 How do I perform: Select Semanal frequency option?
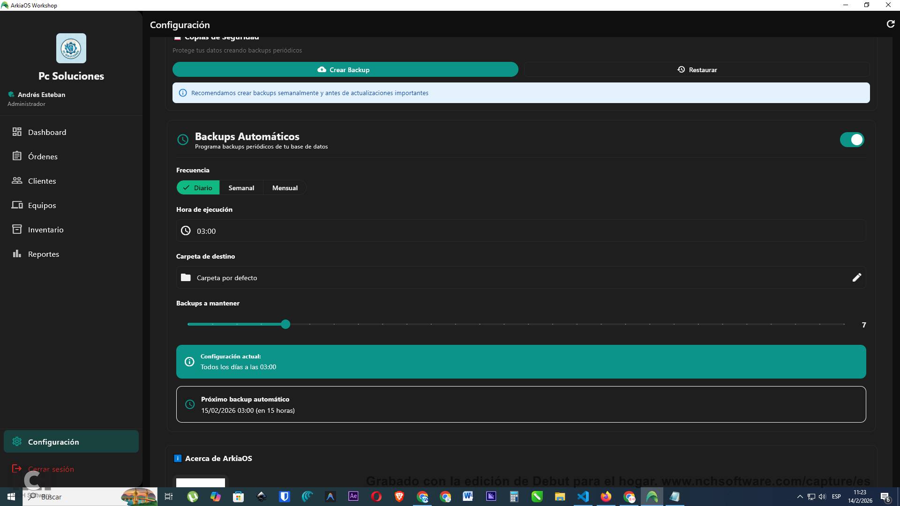(241, 188)
